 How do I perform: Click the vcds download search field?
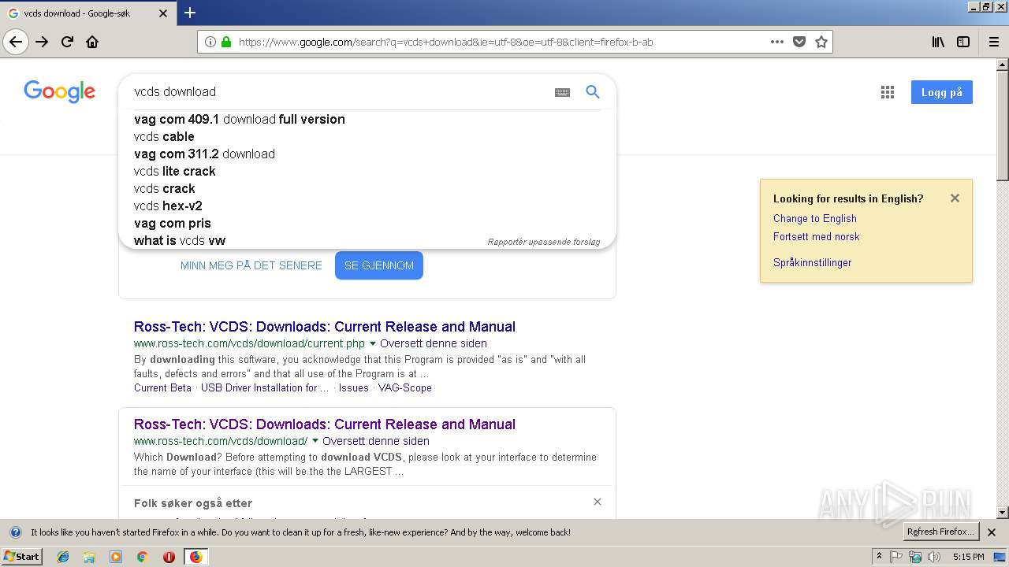pos(339,92)
